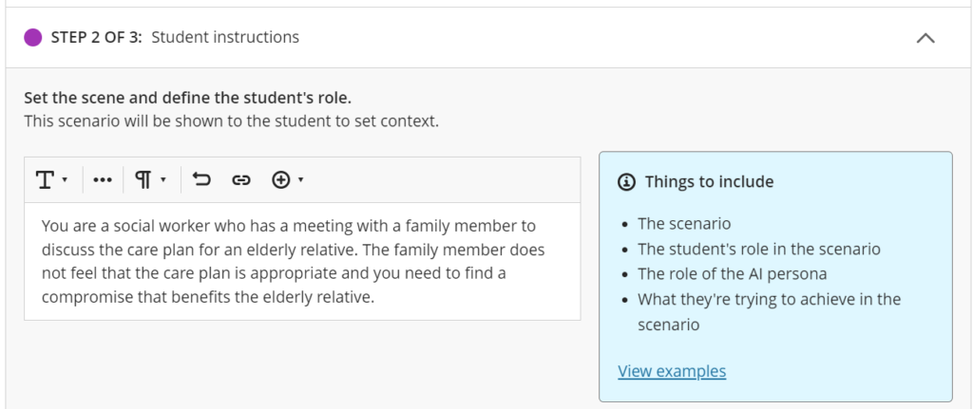Screen dimensions: 973x409
Task: Place cursor in the scenario text editor
Action: click(302, 262)
